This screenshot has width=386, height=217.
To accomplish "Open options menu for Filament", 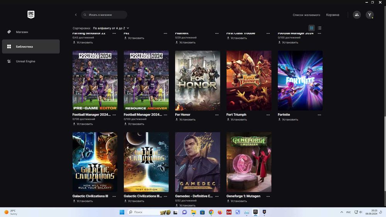I will [217, 34].
